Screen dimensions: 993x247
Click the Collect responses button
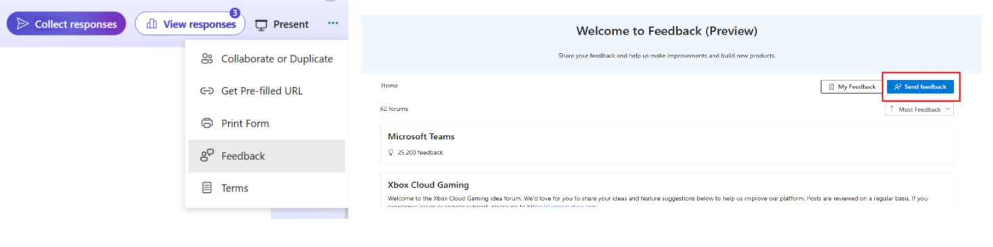tap(66, 24)
